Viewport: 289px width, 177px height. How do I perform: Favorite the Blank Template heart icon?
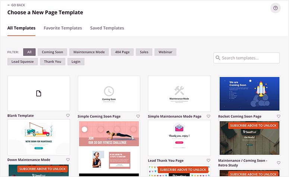(68, 116)
